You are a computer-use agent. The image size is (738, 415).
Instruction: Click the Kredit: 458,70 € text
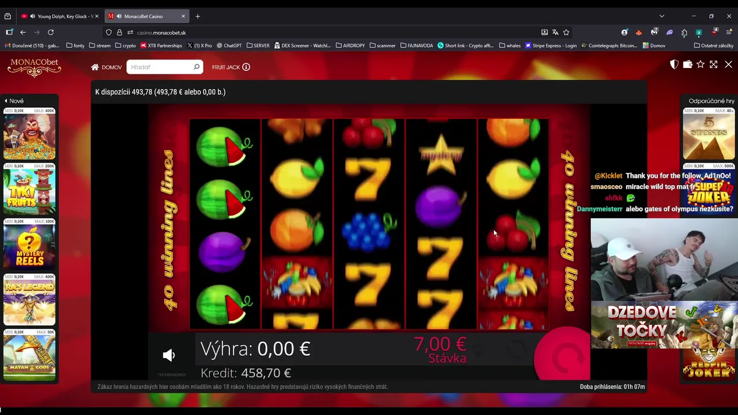click(246, 373)
